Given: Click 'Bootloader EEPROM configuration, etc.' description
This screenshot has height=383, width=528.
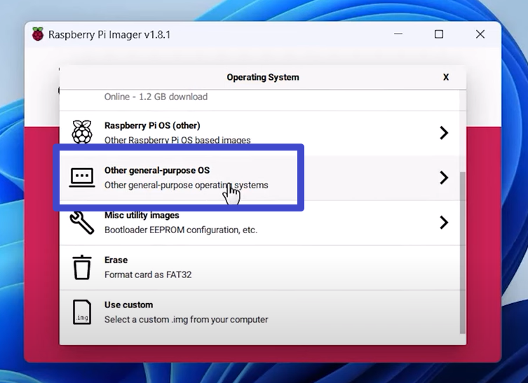Looking at the screenshot, I should 181,230.
